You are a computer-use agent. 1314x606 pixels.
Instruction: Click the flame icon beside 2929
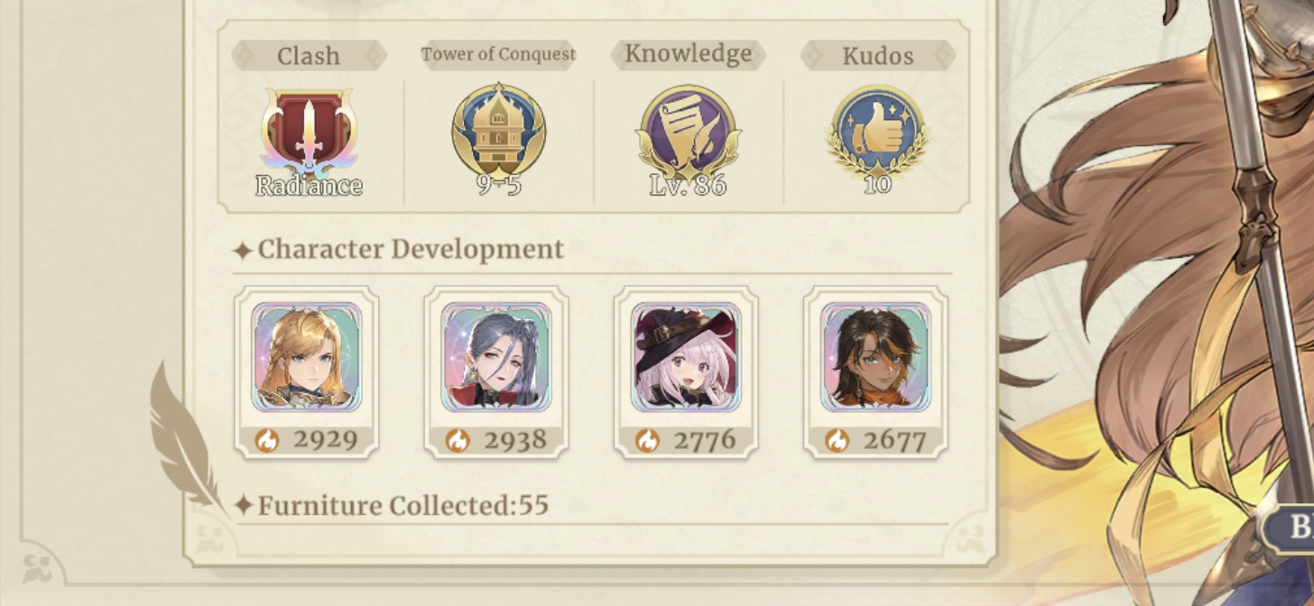tap(267, 440)
